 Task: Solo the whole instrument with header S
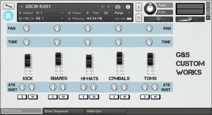(x=139, y=7)
